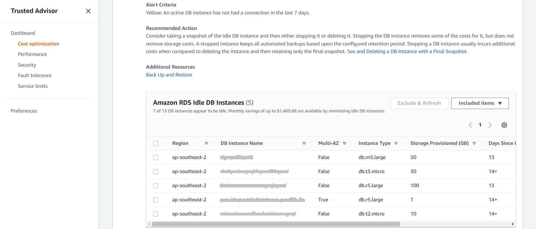Select the db.t3.micro row checkbox
536x229 pixels.
coord(156,172)
